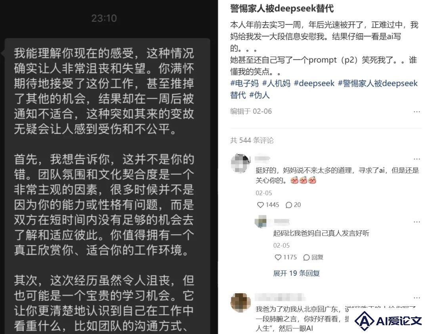Expand 展开 19 条回复
Image resolution: width=428 pixels, height=334 pixels.
(x=296, y=273)
